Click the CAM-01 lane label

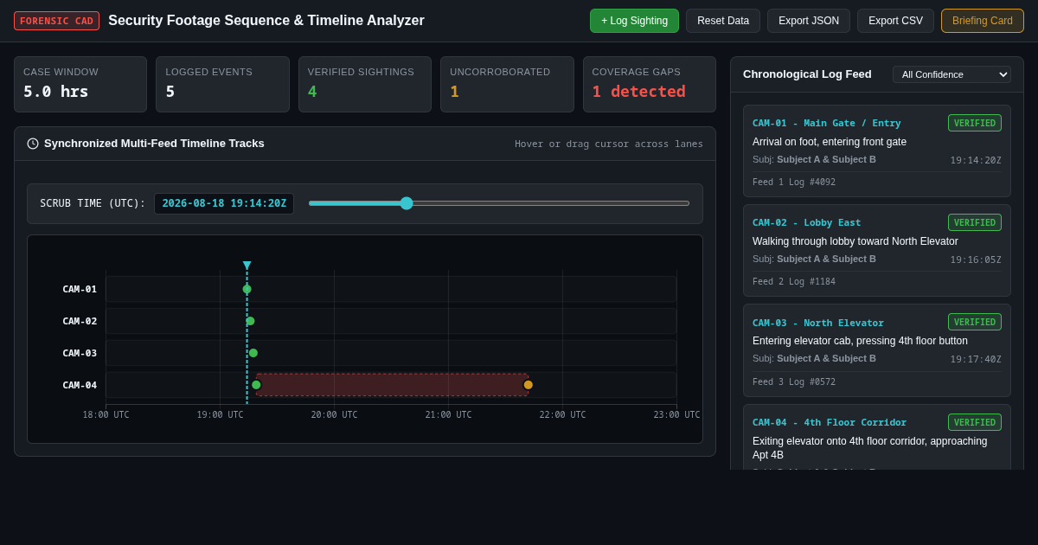pos(80,289)
